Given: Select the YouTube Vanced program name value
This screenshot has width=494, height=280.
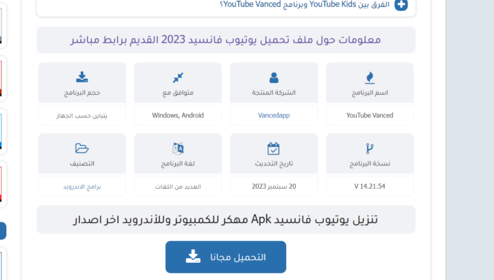Looking at the screenshot, I should click(370, 115).
